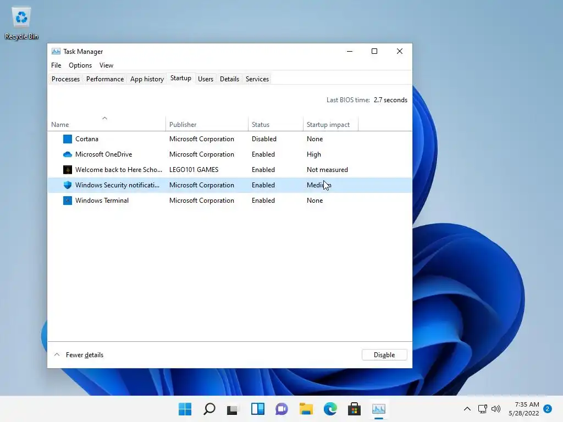Switch to the Performance tab
Image resolution: width=563 pixels, height=422 pixels.
105,79
